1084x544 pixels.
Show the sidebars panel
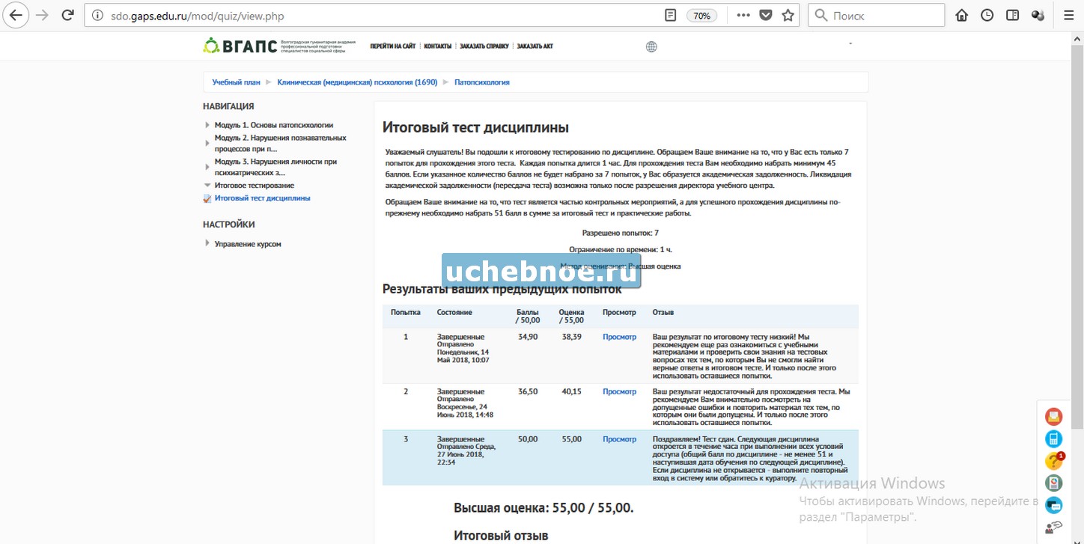click(x=1012, y=15)
